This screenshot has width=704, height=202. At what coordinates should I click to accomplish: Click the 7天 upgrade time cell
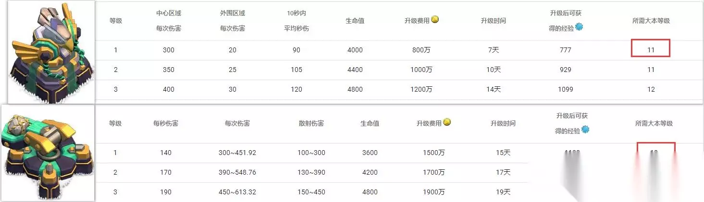pos(493,50)
